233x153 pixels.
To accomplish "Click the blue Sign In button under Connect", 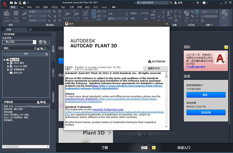I will 206,95.
